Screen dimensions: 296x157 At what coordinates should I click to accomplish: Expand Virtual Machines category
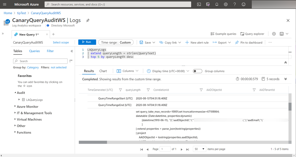coord(15,119)
